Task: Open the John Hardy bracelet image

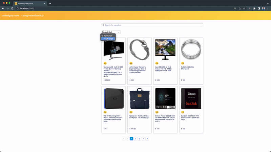Action: click(x=140, y=50)
